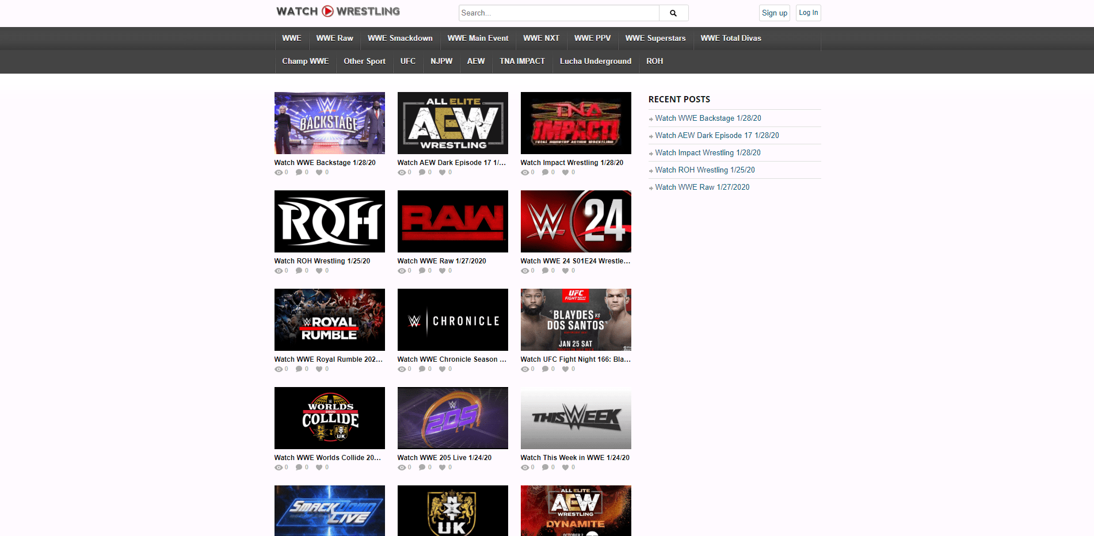Open recent post Watch ROH Wrestling 1/25/20
The image size is (1094, 536).
click(x=705, y=170)
